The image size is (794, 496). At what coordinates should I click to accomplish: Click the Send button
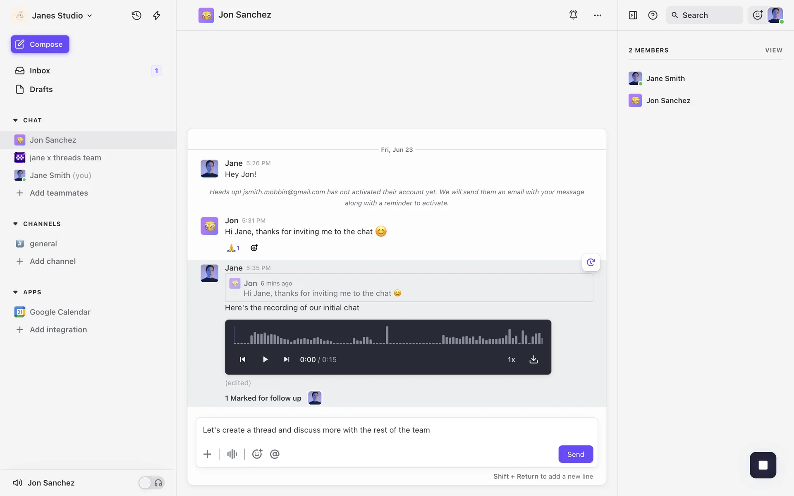point(575,454)
